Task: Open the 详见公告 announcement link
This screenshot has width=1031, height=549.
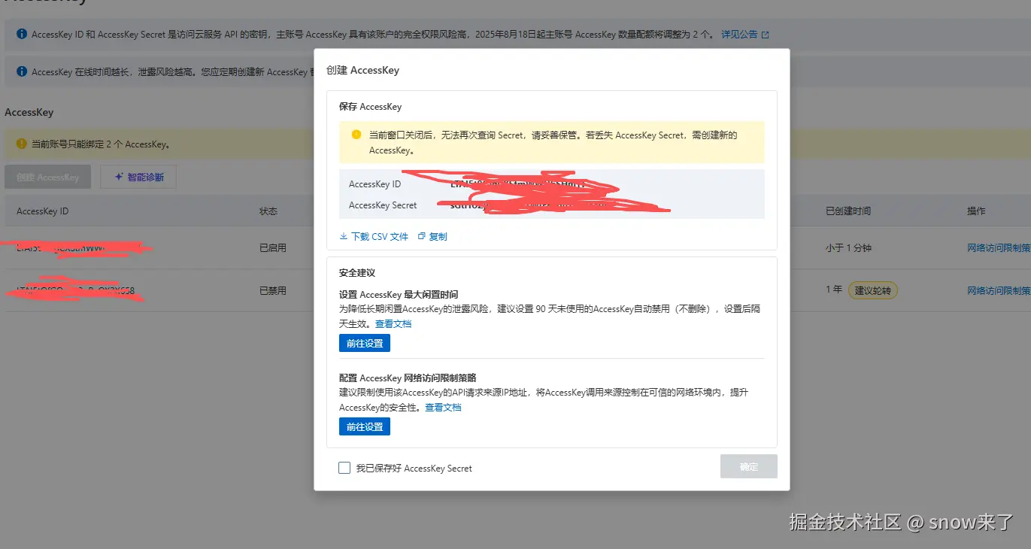Action: [744, 35]
